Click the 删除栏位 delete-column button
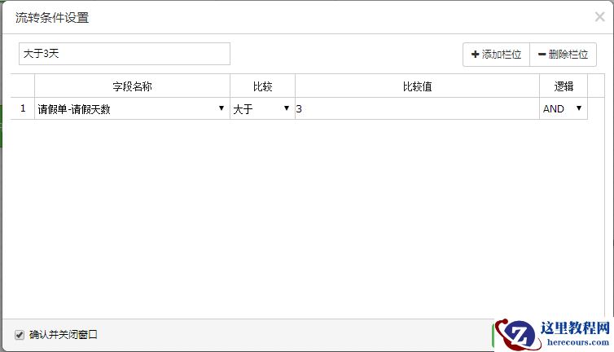The width and height of the screenshot is (614, 352). point(563,55)
